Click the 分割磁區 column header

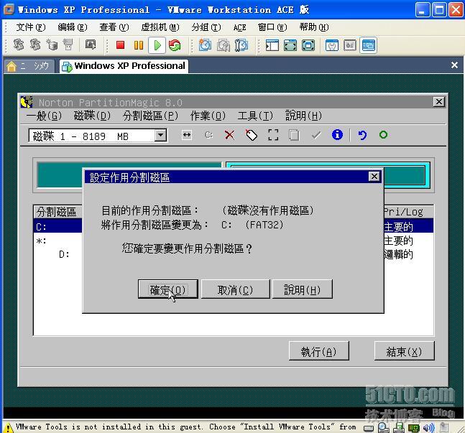pos(57,212)
